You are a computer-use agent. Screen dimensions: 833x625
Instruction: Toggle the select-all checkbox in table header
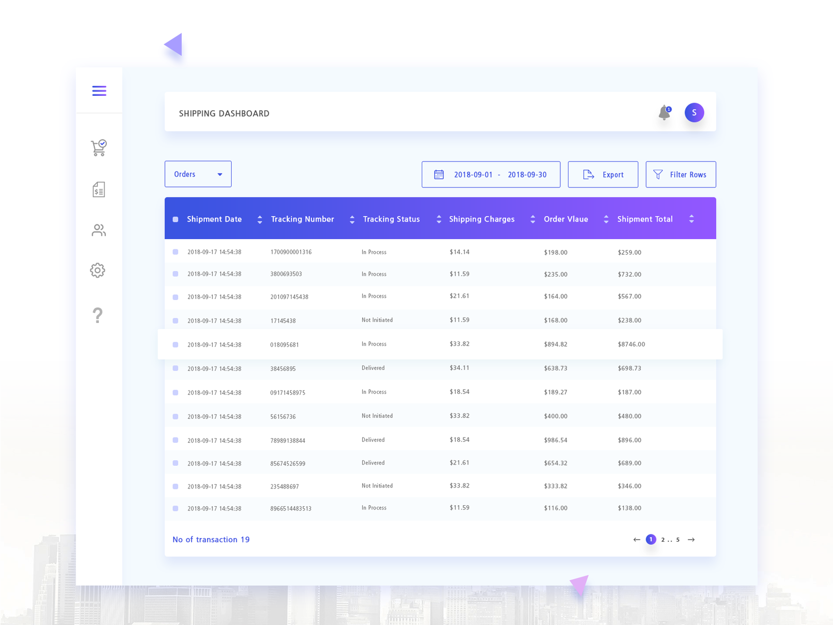pyautogui.click(x=175, y=219)
